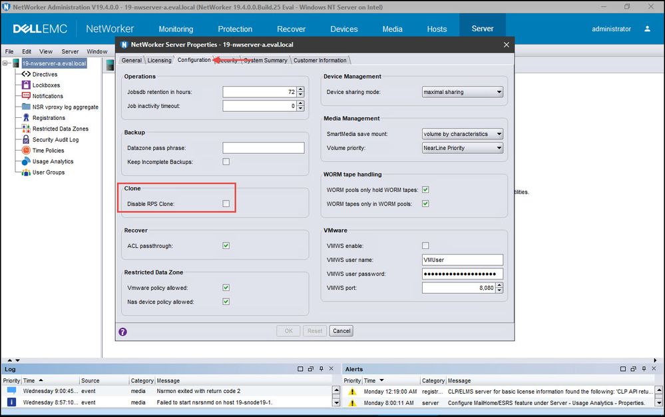Click the administrator user profile icon
The width and height of the screenshot is (665, 417).
tap(647, 29)
